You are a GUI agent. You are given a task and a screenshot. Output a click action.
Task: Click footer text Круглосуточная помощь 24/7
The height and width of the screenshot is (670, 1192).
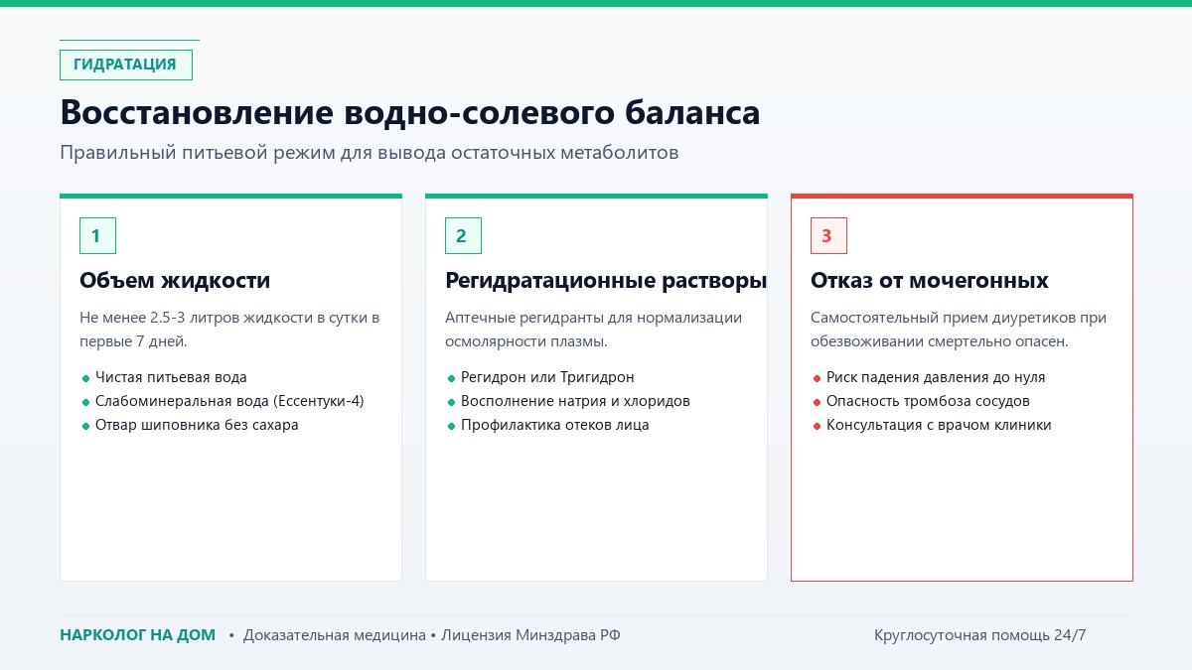point(980,635)
